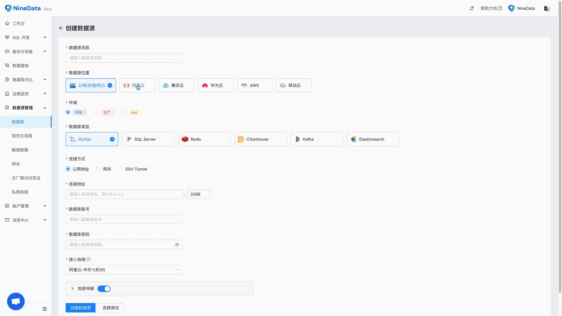The width and height of the screenshot is (562, 316).
Task: Expand the SQL 开发 menu chevron
Action: 45,37
